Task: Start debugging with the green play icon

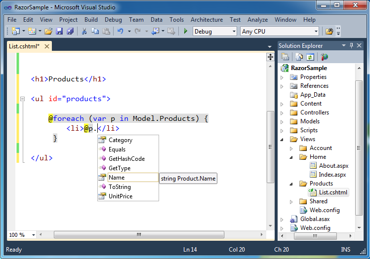Action: pyautogui.click(x=185, y=31)
